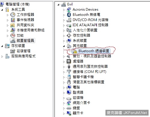This screenshot has width=150, height=117.
Task: Click the 工作排程器 clock icon
Action: 13,15
